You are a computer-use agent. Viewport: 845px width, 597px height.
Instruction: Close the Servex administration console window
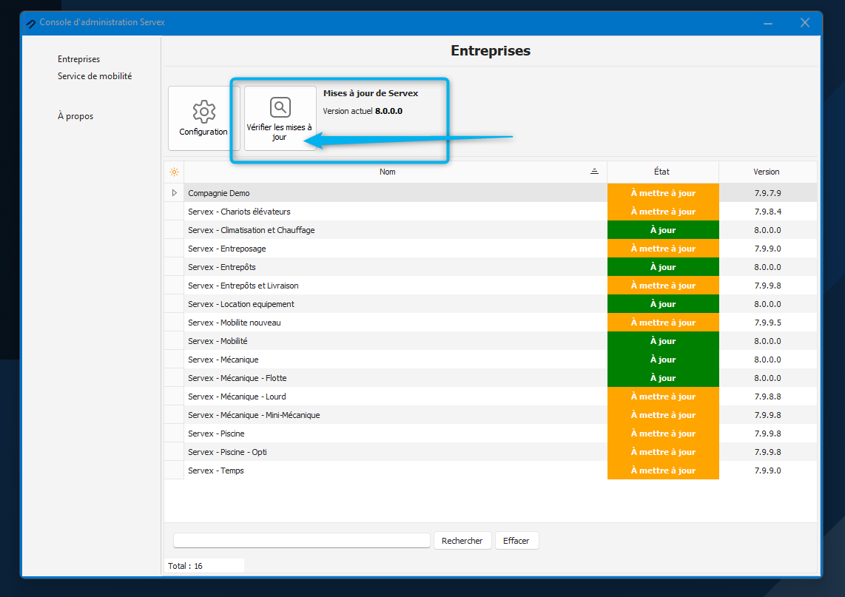pos(805,23)
